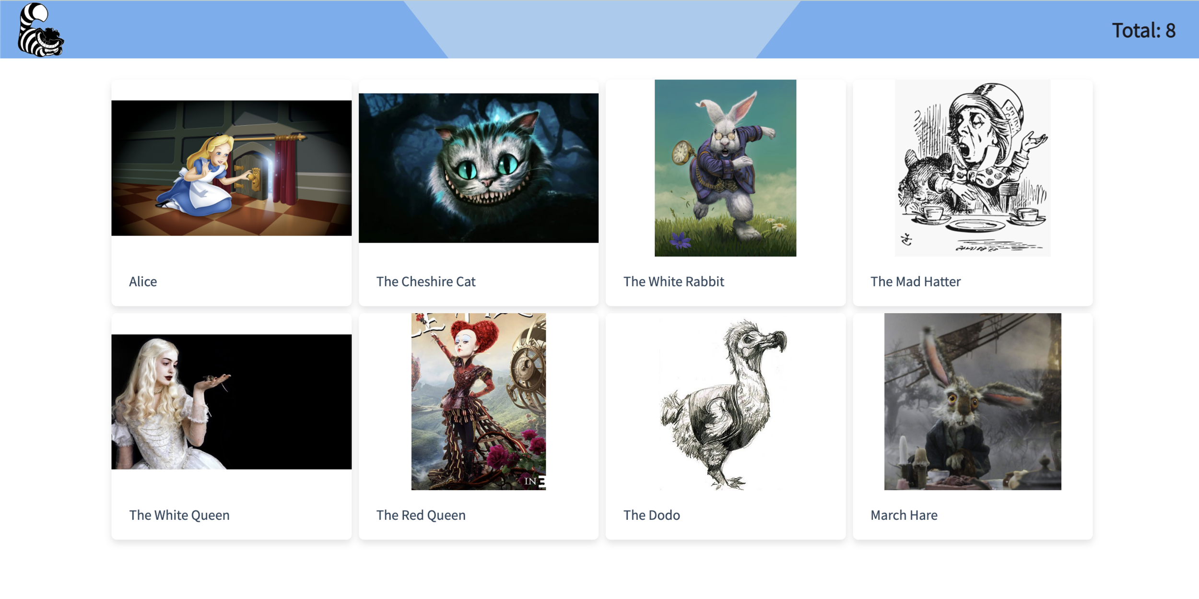Viewport: 1199px width, 599px height.
Task: Click the Dodo bird sketch
Action: (x=725, y=401)
